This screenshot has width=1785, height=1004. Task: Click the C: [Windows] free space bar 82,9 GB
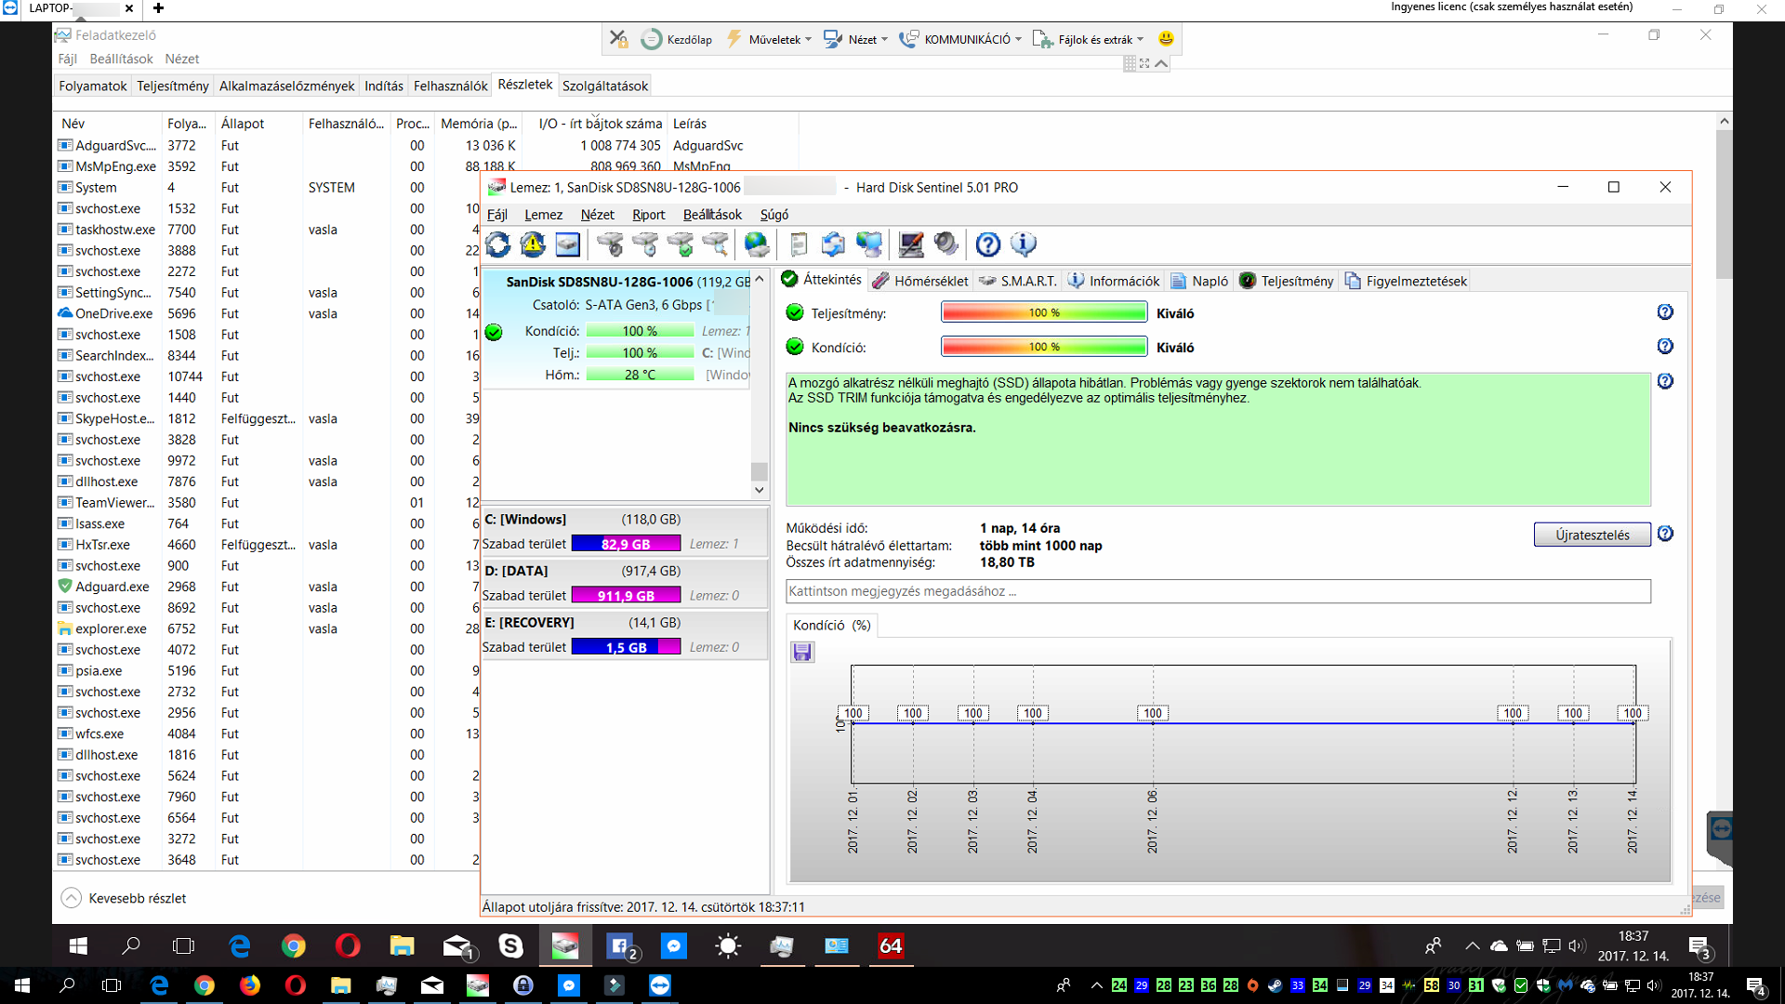tap(626, 544)
